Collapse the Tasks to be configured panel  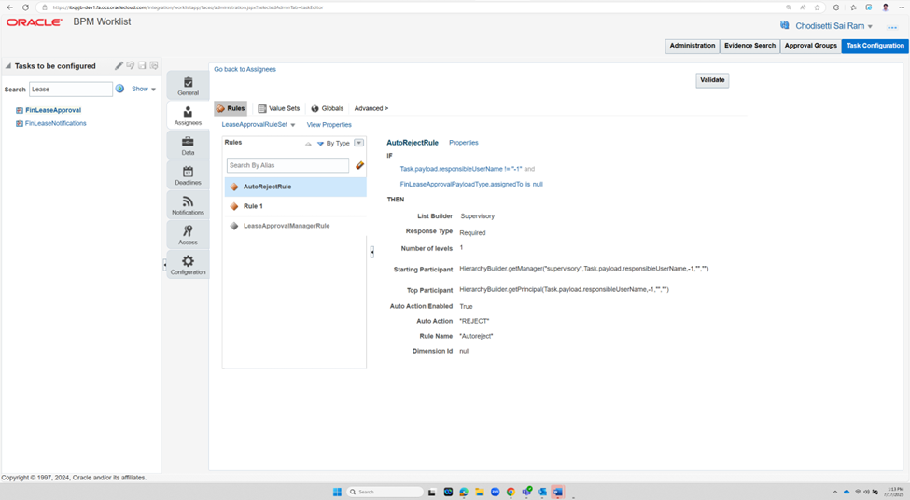point(8,65)
